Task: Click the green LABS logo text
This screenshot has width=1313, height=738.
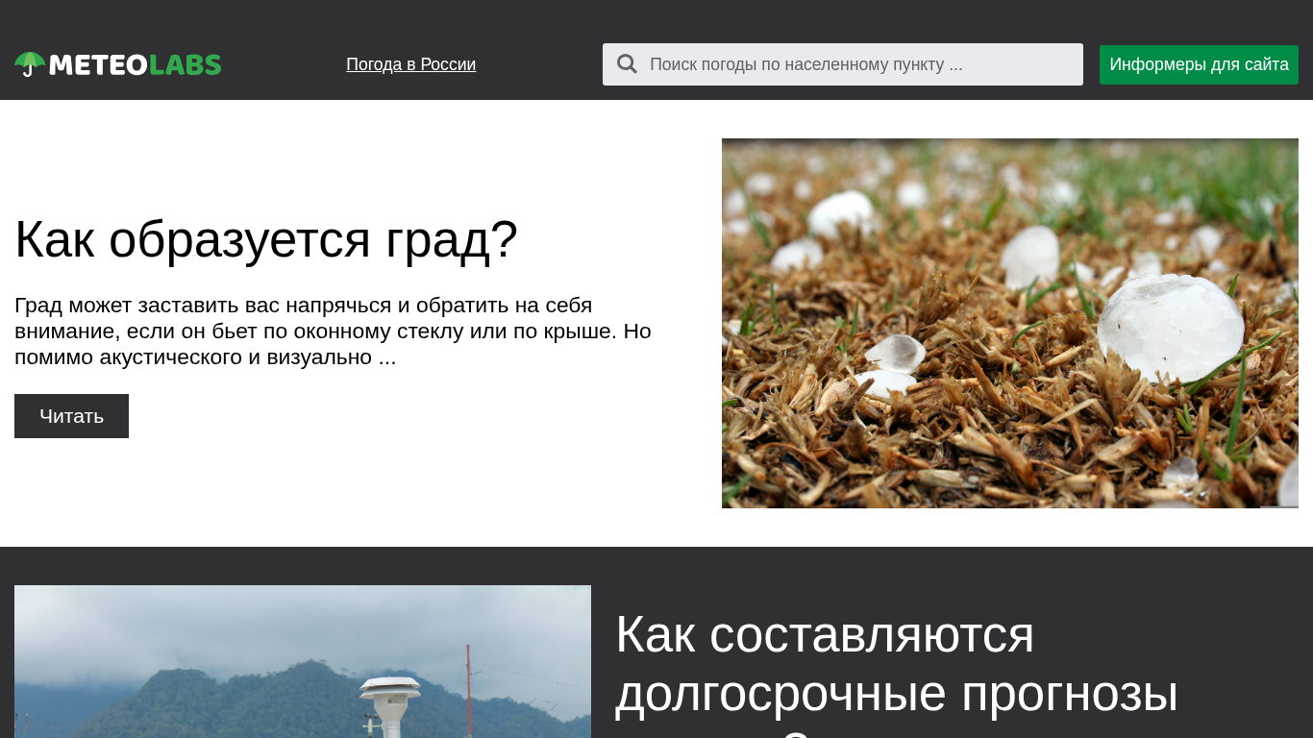Action: pyautogui.click(x=186, y=64)
